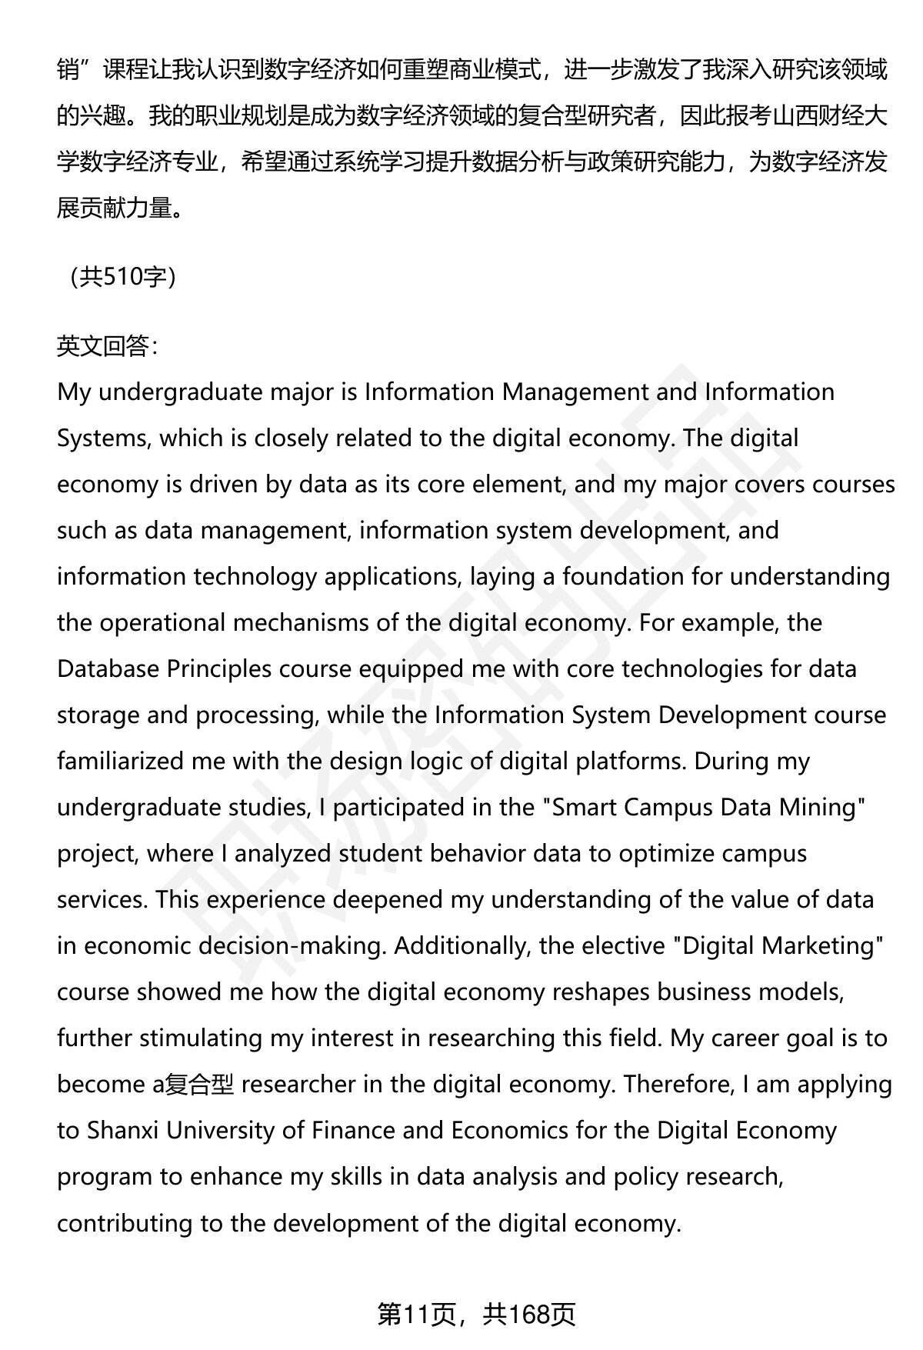Click the "英文回答:" heading
Screen dimensions: 923x1350
tap(108, 347)
